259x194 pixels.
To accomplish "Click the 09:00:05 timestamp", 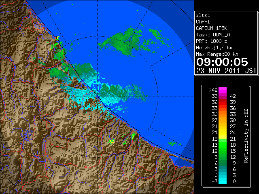I will click(x=222, y=62).
